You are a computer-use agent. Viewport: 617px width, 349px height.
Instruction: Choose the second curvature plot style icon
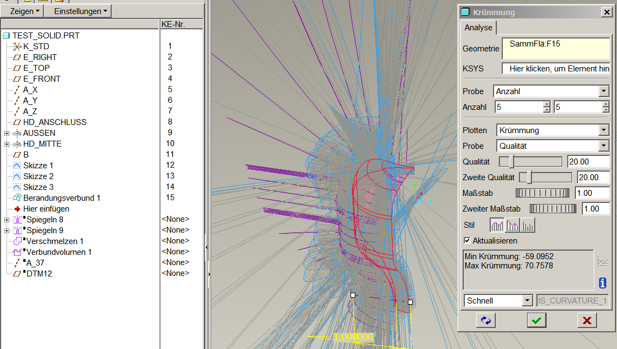pos(512,225)
